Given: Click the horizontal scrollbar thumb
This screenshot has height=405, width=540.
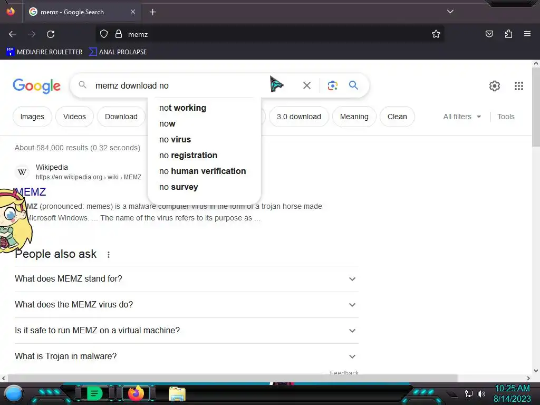Looking at the screenshot, I should pyautogui.click(x=233, y=378).
